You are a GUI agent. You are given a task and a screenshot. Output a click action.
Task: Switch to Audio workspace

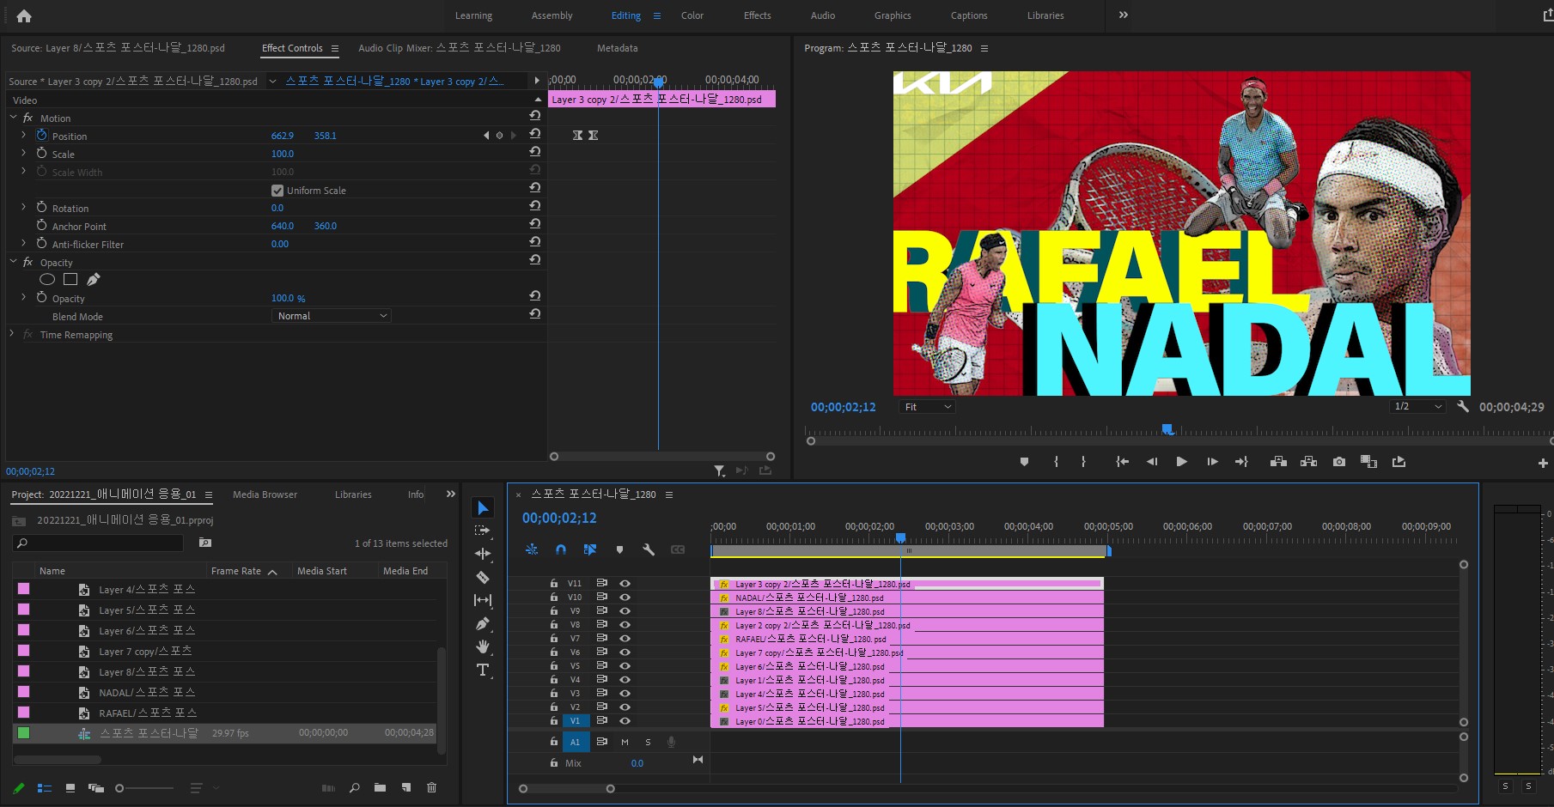[x=823, y=15]
